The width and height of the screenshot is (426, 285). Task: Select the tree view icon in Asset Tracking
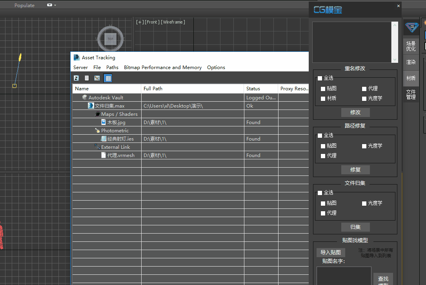[x=97, y=78]
